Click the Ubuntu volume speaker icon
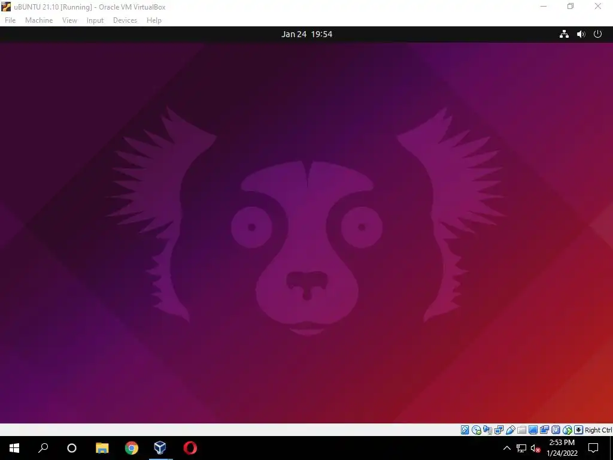The image size is (613, 460). click(x=581, y=34)
